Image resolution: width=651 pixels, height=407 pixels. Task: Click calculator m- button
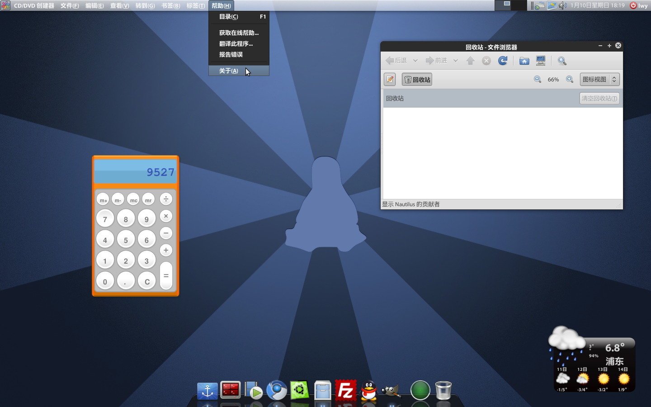click(118, 200)
